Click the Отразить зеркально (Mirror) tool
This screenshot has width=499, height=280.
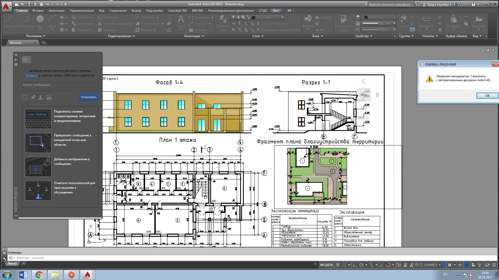[115, 24]
